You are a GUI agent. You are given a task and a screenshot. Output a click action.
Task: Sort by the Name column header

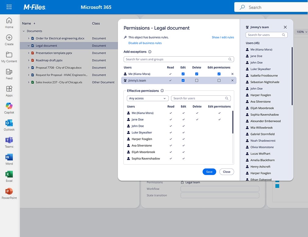[x=27, y=23]
